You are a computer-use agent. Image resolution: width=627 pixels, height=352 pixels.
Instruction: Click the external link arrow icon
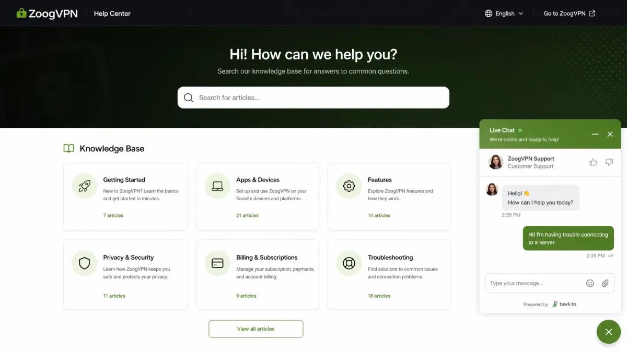coord(592,14)
